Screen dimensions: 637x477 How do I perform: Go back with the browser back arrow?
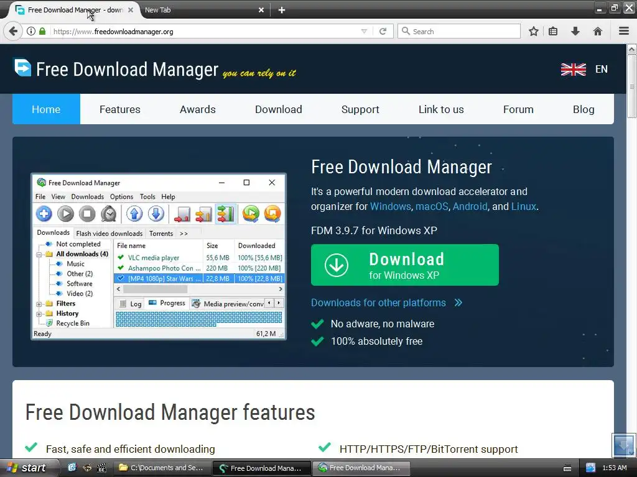coord(13,31)
